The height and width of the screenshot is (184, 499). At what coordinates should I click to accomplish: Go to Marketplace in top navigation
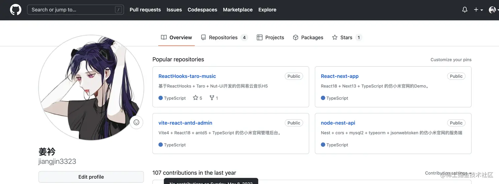pos(238,10)
